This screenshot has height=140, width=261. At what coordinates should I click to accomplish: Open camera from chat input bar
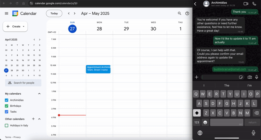(x=250, y=77)
